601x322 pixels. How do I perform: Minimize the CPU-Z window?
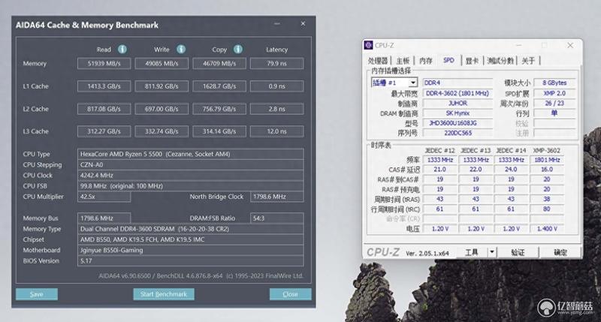point(518,45)
